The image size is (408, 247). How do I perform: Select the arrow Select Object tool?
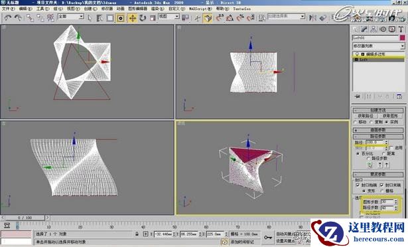(x=90, y=18)
